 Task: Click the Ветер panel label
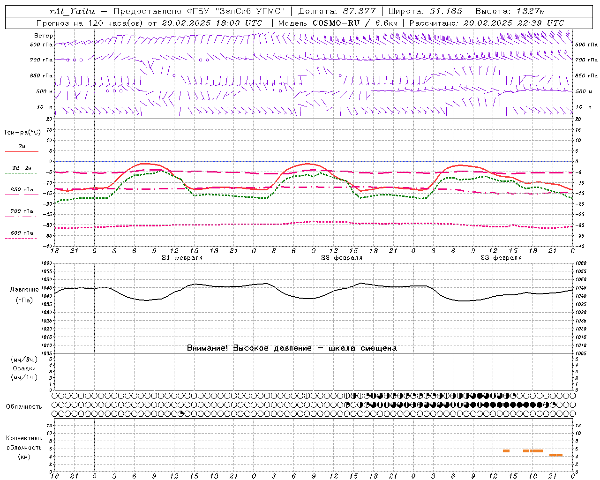coord(44,36)
